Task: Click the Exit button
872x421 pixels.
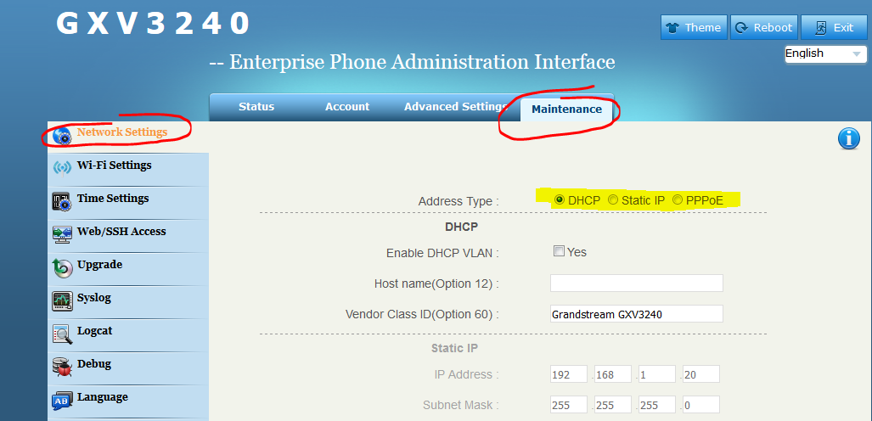Action: pos(833,28)
